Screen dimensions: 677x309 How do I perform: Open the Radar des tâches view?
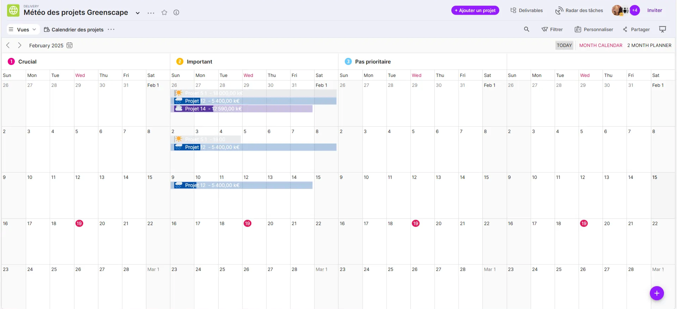coord(579,11)
